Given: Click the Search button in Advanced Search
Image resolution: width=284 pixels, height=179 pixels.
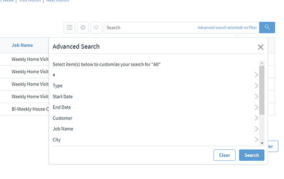Looking at the screenshot, I should point(251,155).
